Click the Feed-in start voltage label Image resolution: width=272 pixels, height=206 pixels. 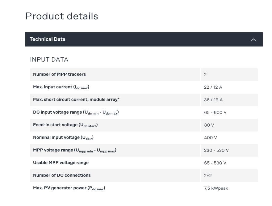pyautogui.click(x=65, y=125)
